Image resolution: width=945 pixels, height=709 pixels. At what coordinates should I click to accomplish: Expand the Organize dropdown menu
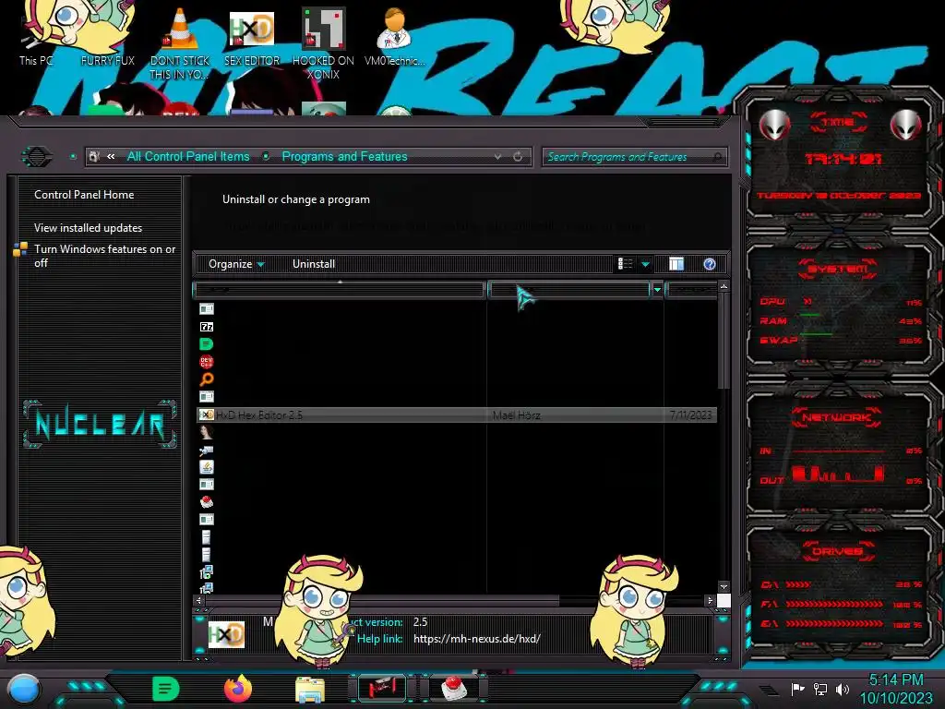236,264
